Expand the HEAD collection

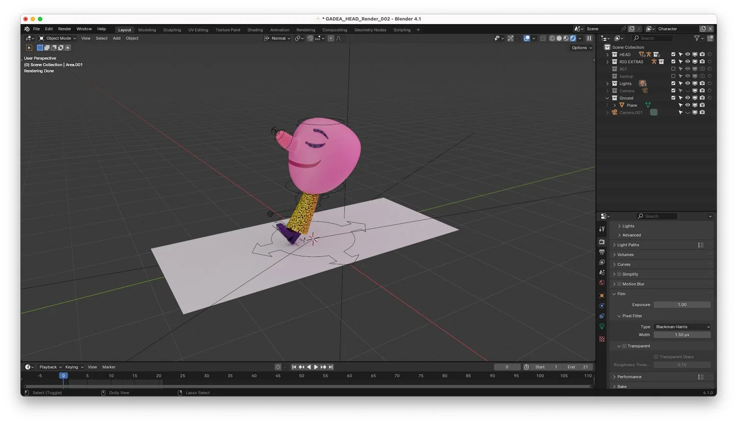point(607,55)
